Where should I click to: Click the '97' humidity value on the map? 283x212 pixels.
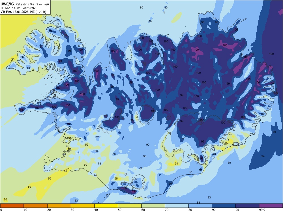(x=41, y=47)
